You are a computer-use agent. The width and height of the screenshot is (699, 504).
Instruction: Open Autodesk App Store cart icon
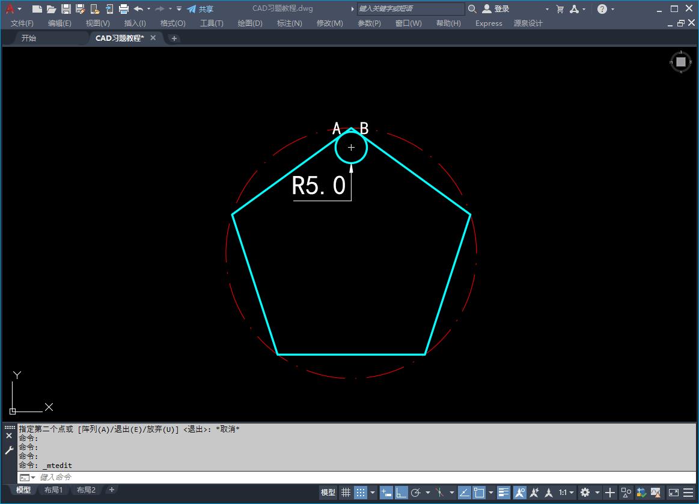[560, 8]
